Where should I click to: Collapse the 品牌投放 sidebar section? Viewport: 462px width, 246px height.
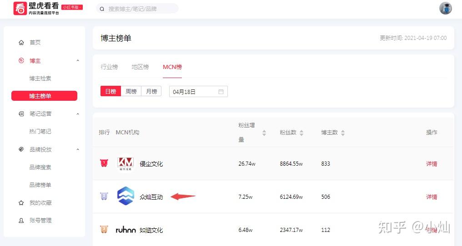[x=78, y=149]
